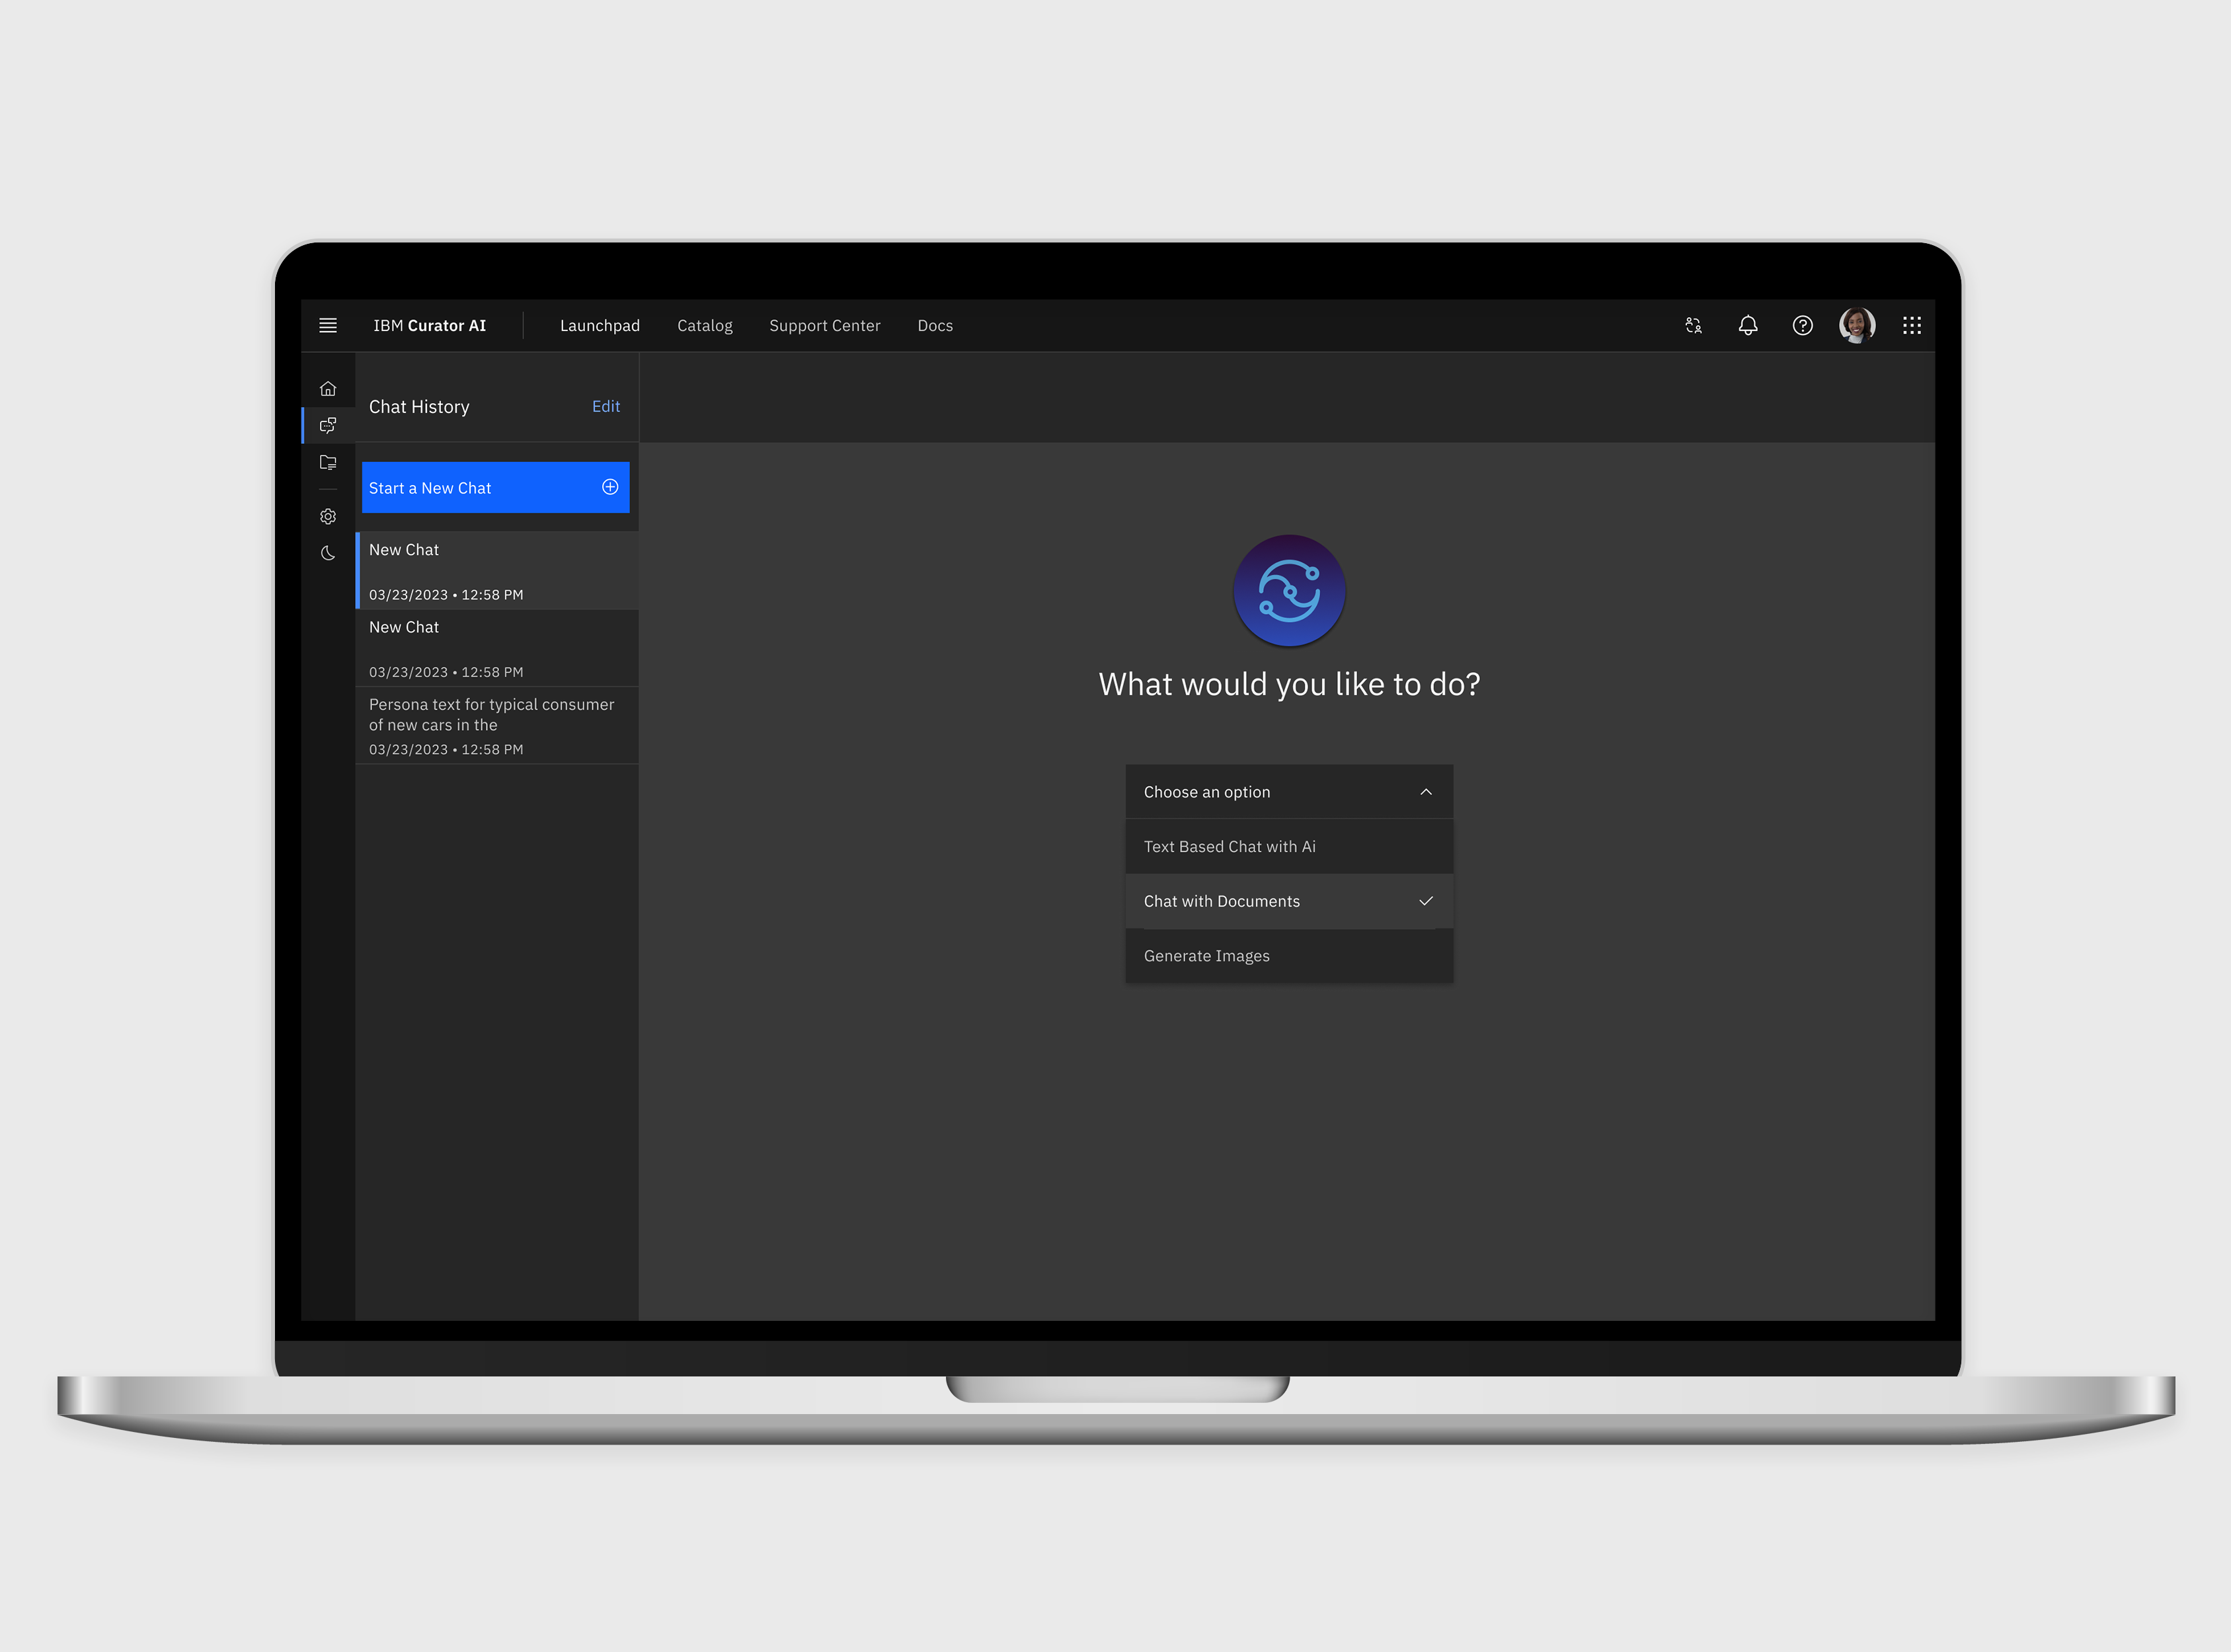Open the help question mark icon
Image resolution: width=2231 pixels, height=1652 pixels.
tap(1802, 325)
